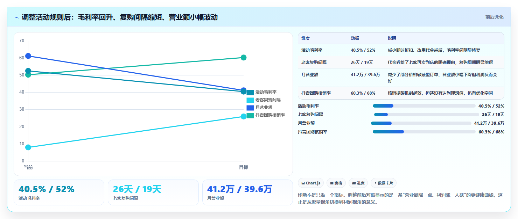Click 老客复购间隔 cell in table
The image size is (518, 219).
[x=314, y=63]
